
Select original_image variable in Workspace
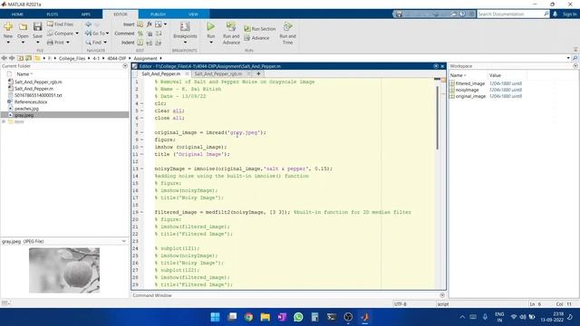click(470, 96)
